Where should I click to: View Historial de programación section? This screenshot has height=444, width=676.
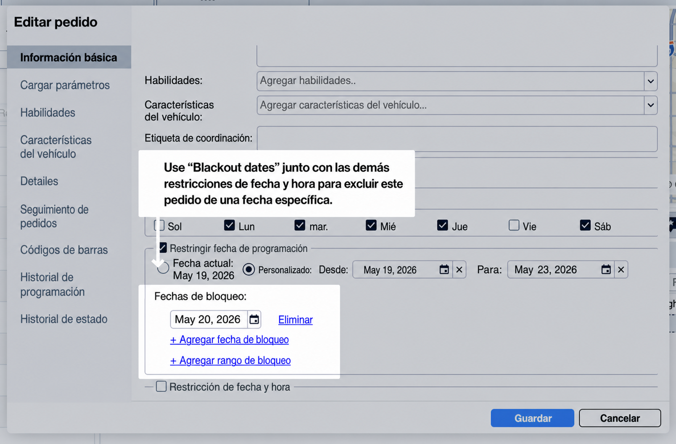click(x=53, y=285)
